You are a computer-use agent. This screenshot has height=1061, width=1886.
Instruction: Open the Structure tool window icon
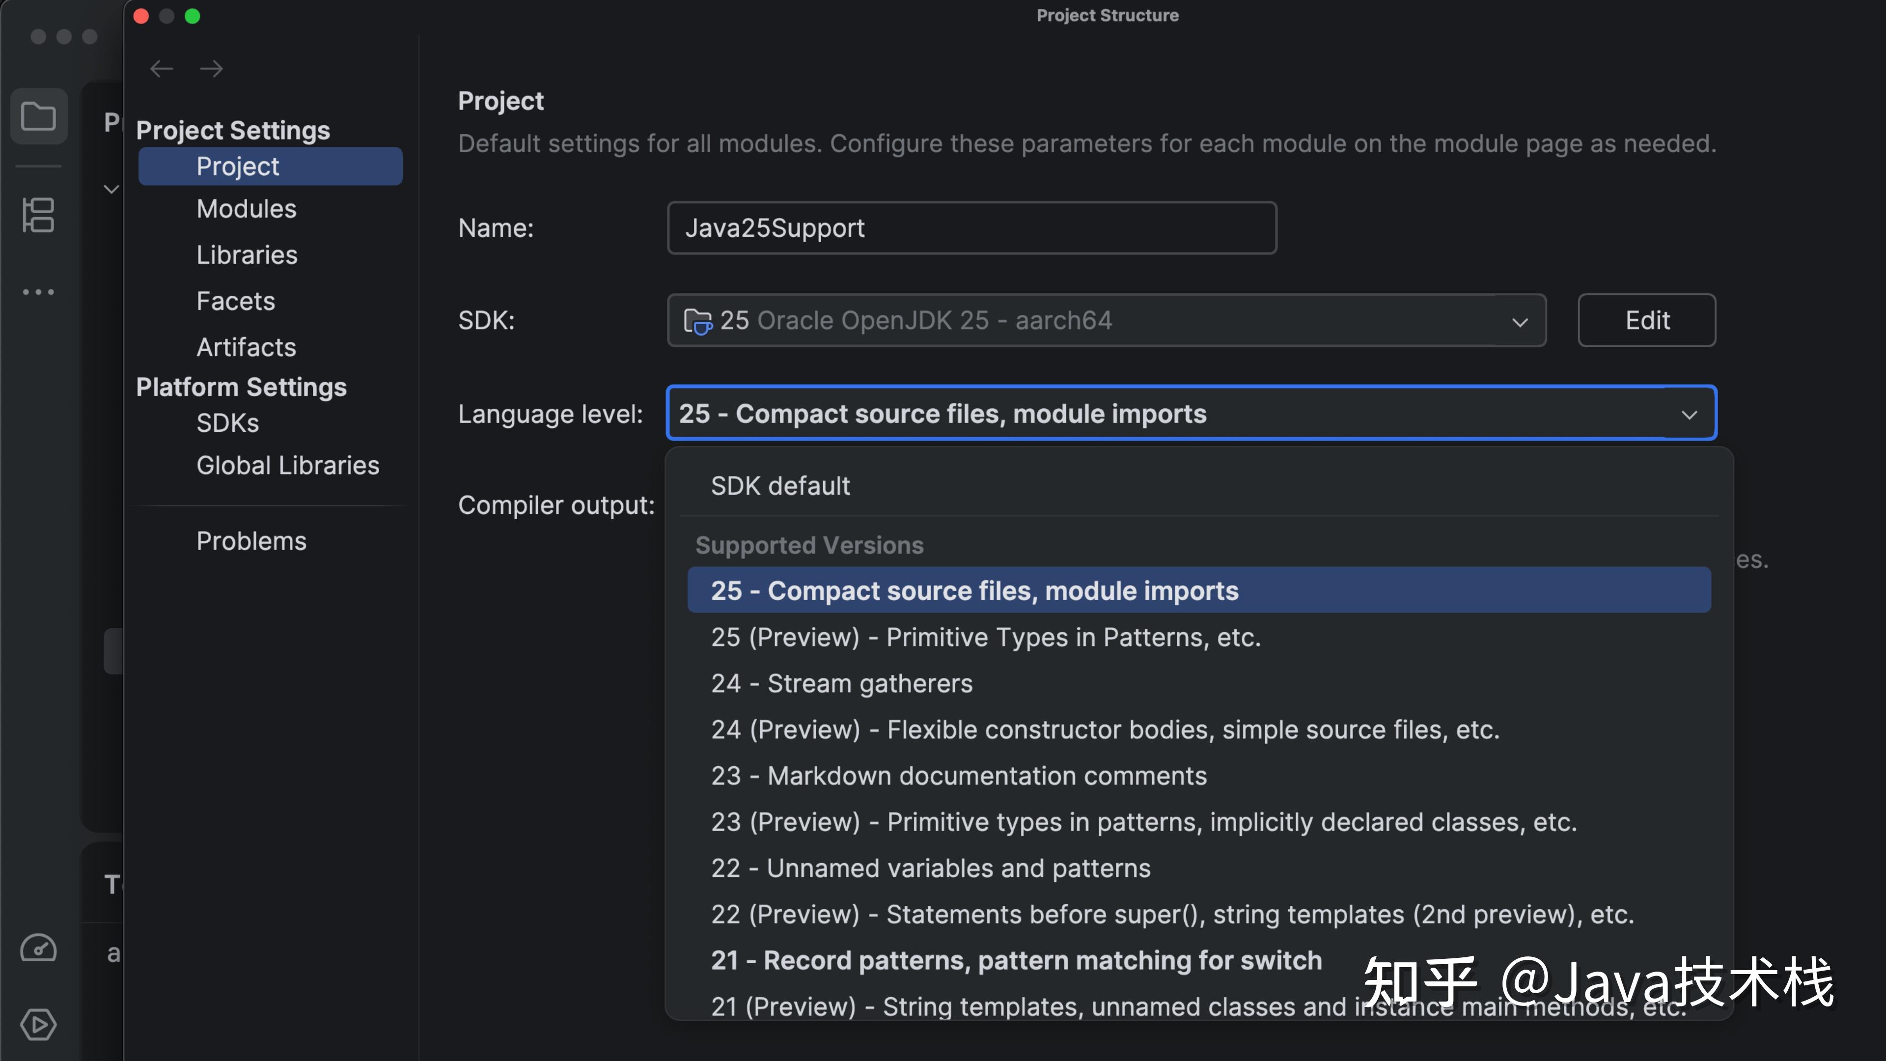coord(38,215)
